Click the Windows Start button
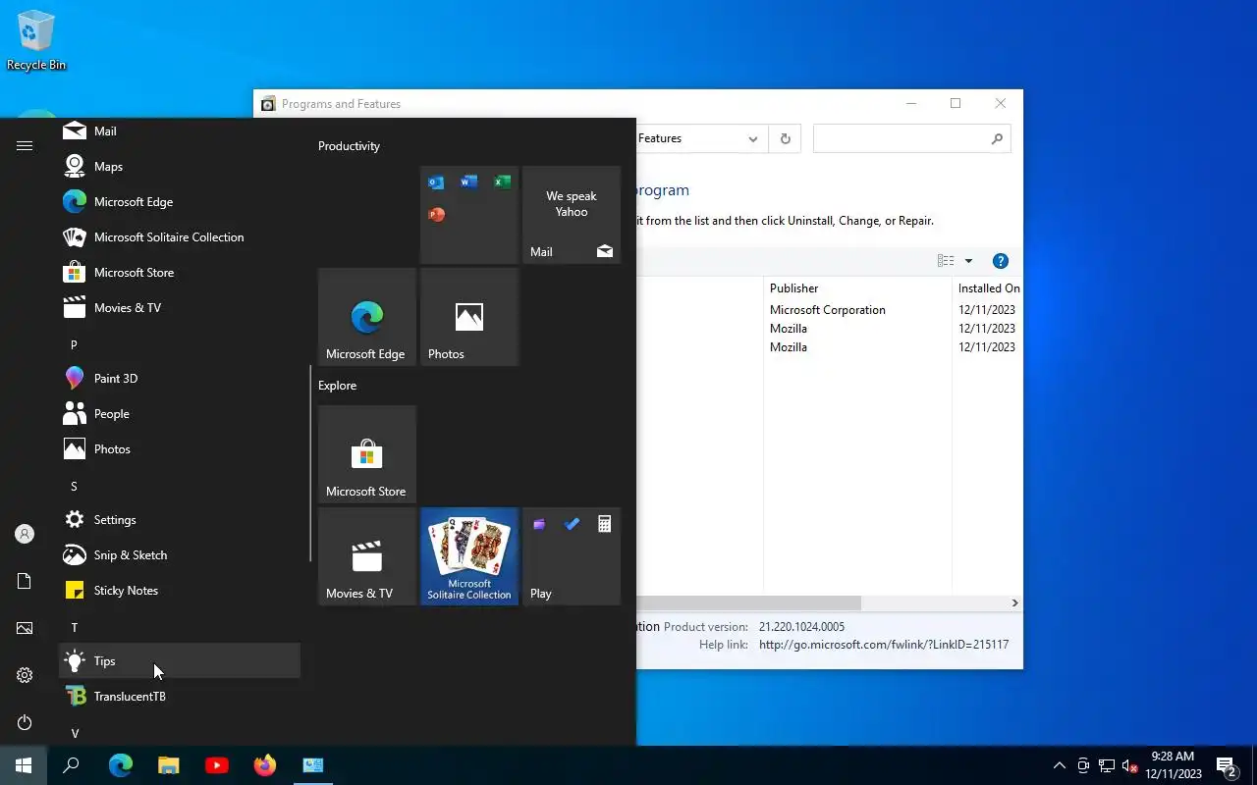Image resolution: width=1257 pixels, height=785 pixels. coord(24,765)
